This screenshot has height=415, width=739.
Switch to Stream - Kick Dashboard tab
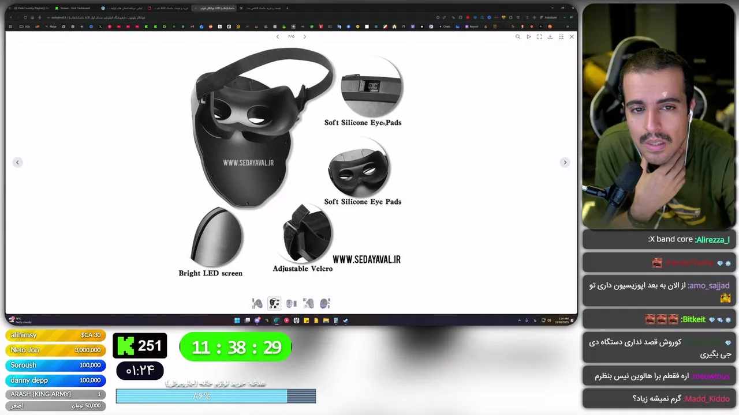click(x=75, y=8)
